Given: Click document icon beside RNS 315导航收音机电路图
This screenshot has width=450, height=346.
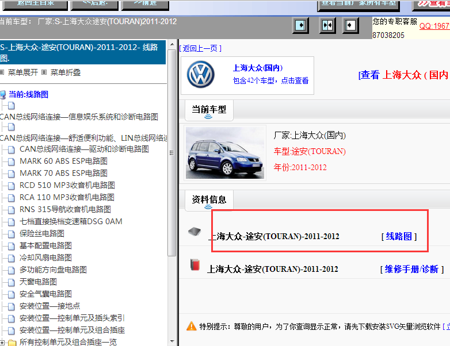Looking at the screenshot, I should coord(11,210).
